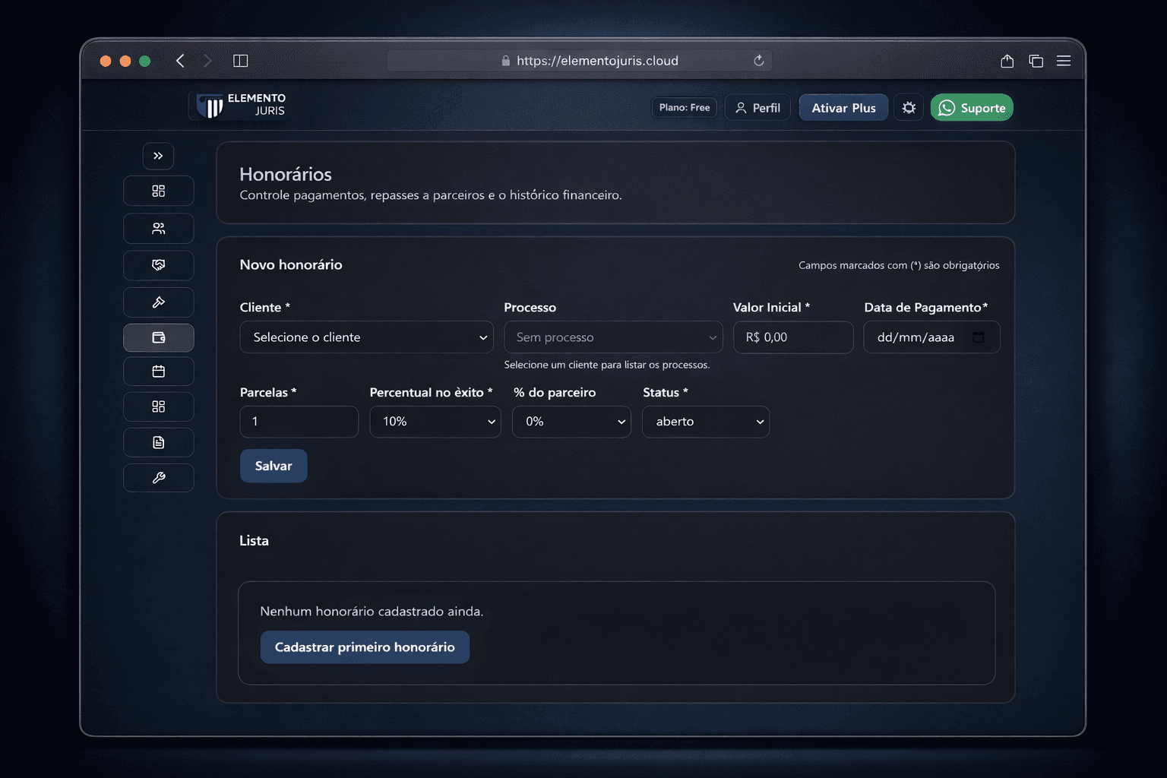Open the tools section (wrench icon)

[158, 478]
